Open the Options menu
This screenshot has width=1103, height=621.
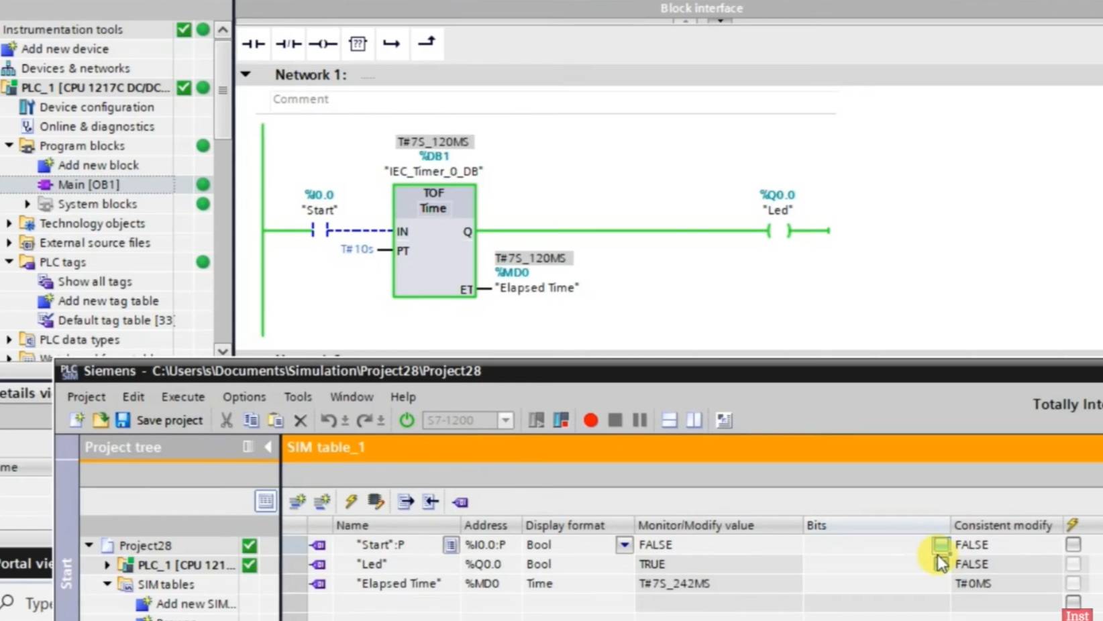pyautogui.click(x=244, y=397)
